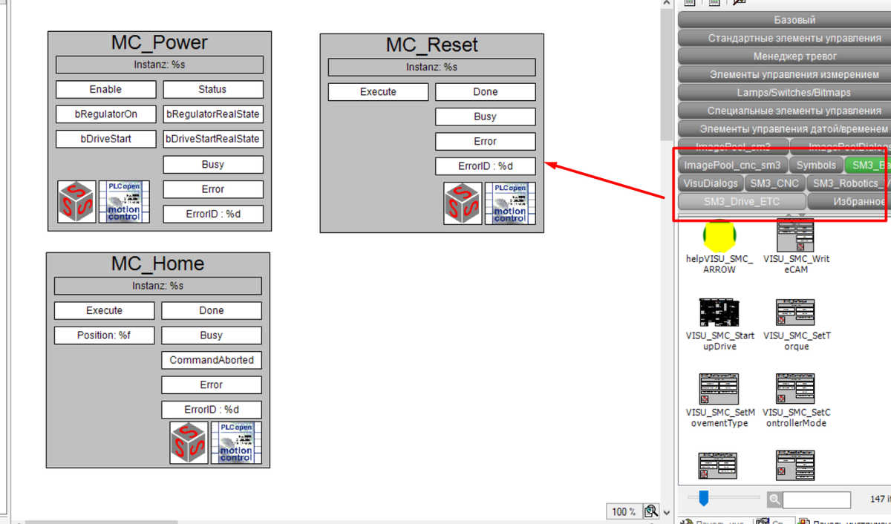The height and width of the screenshot is (524, 891).
Task: Open Элементы управления датой/временем category
Action: click(784, 128)
